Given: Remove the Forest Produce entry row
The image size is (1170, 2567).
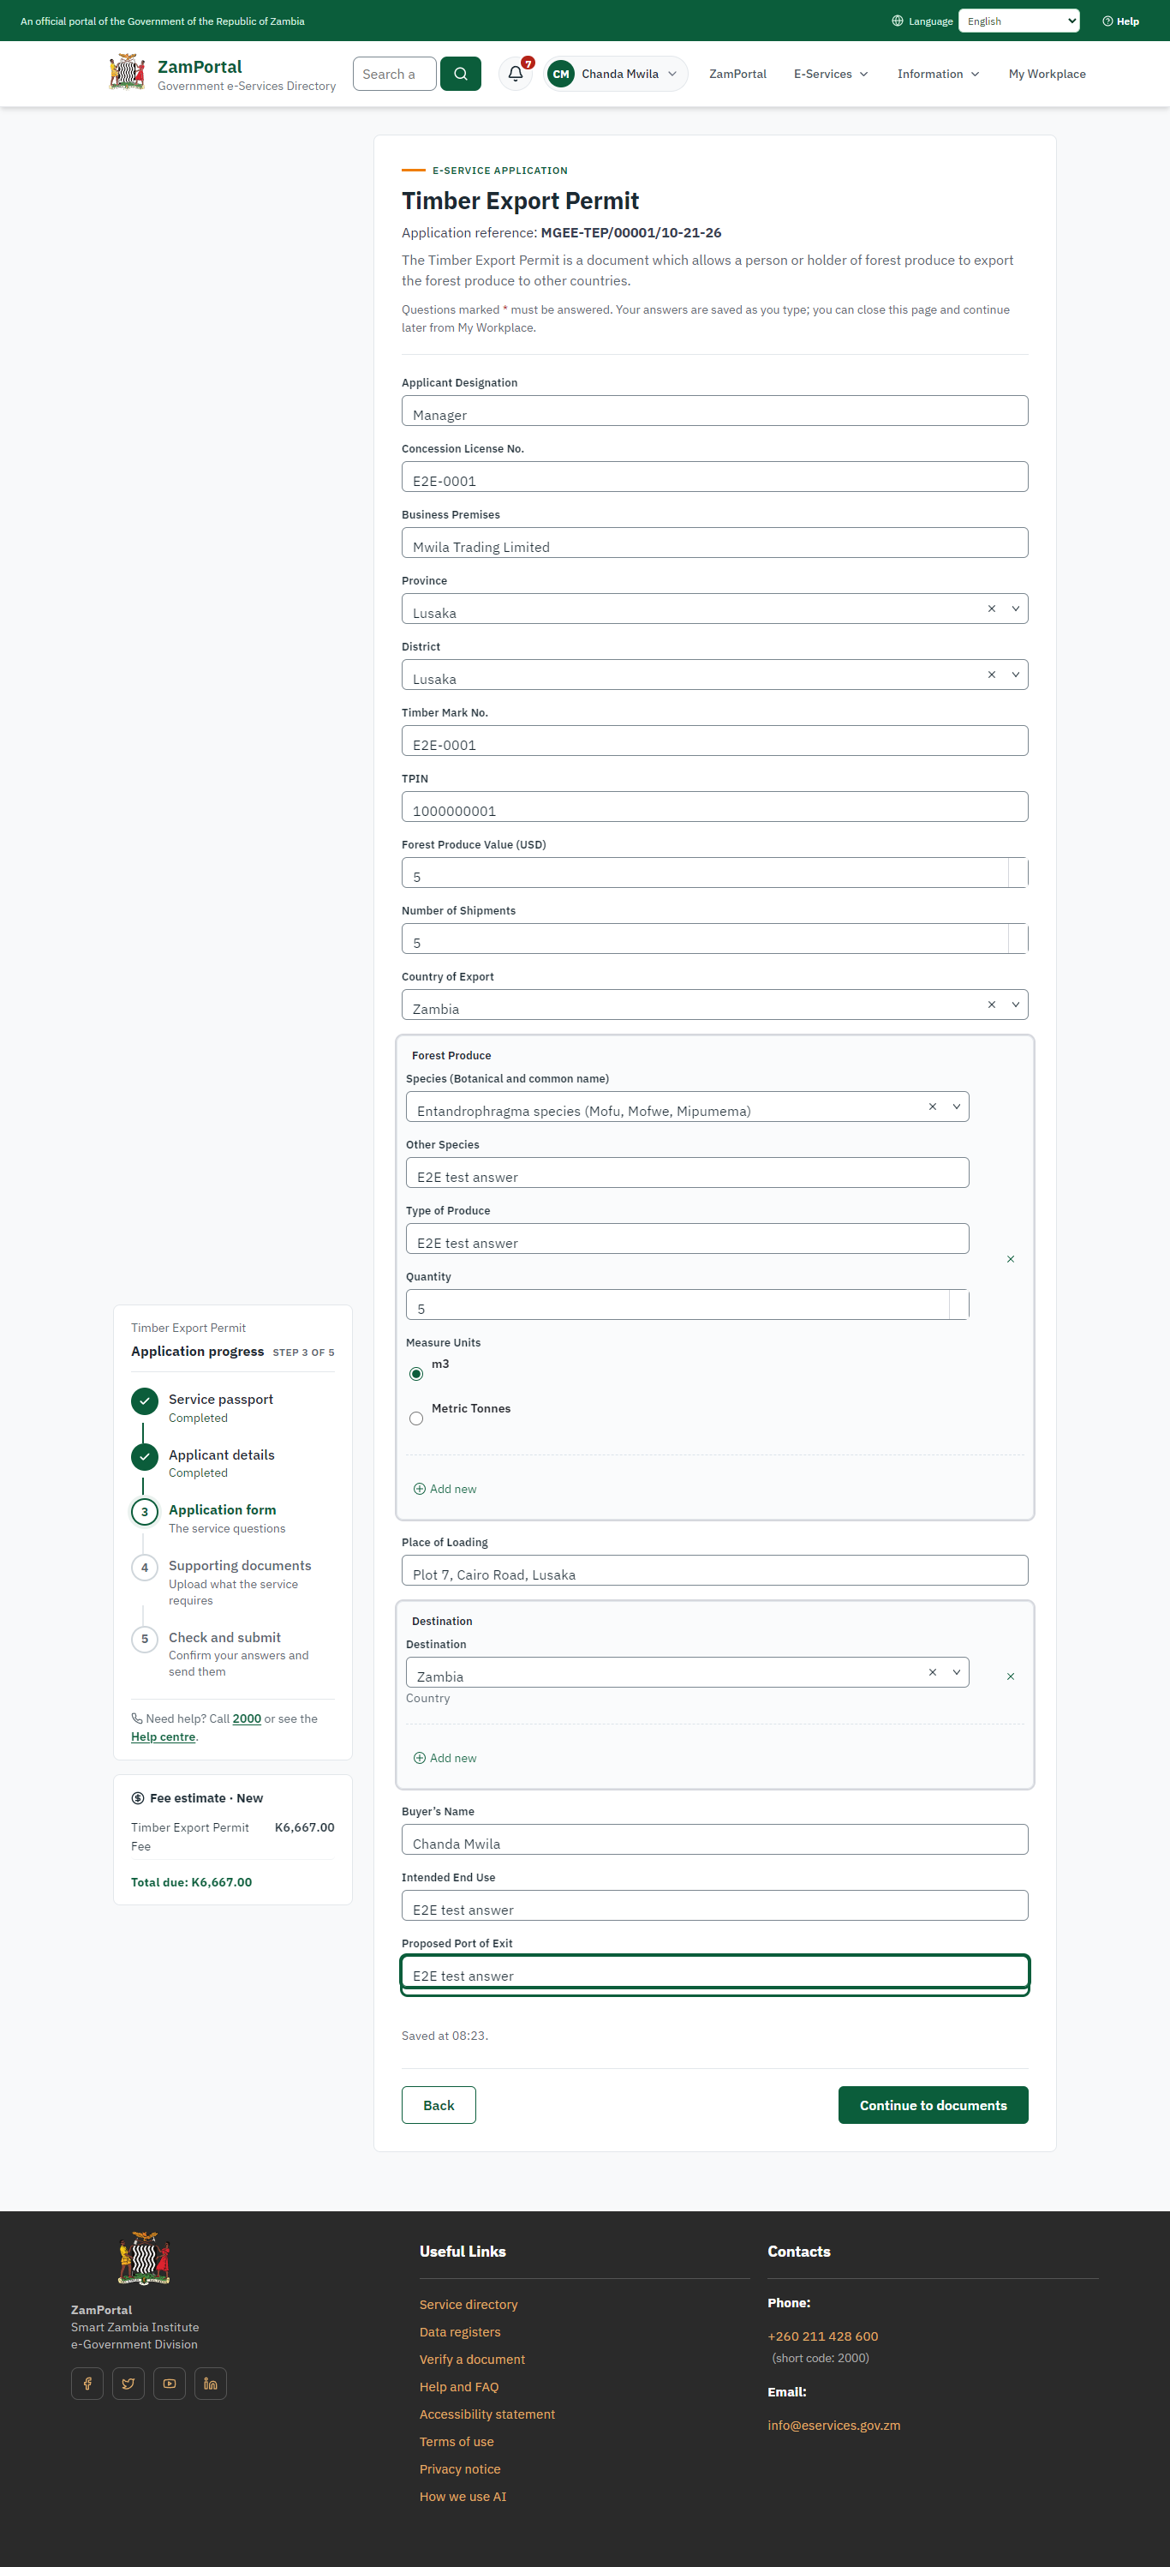Looking at the screenshot, I should coord(1010,1260).
